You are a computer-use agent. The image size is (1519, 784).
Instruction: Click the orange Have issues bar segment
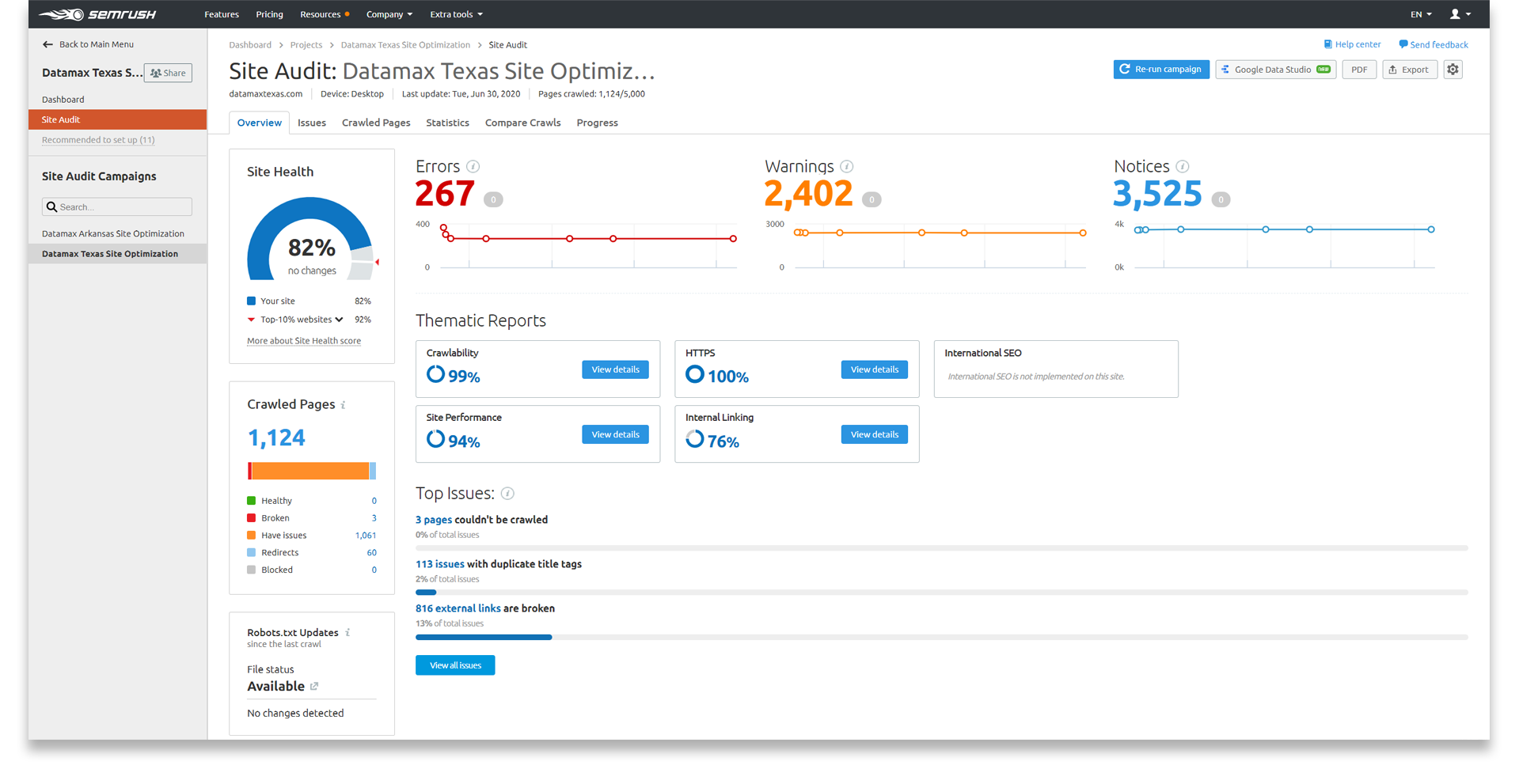pyautogui.click(x=310, y=471)
